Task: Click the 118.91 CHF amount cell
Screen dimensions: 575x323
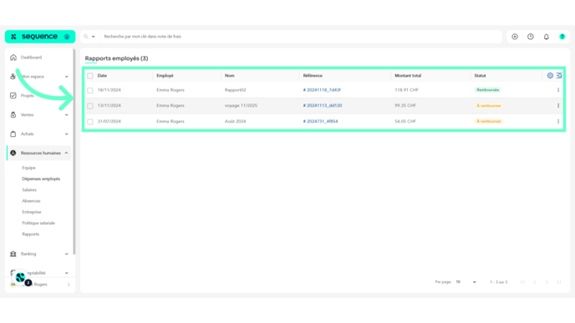Action: (x=406, y=90)
